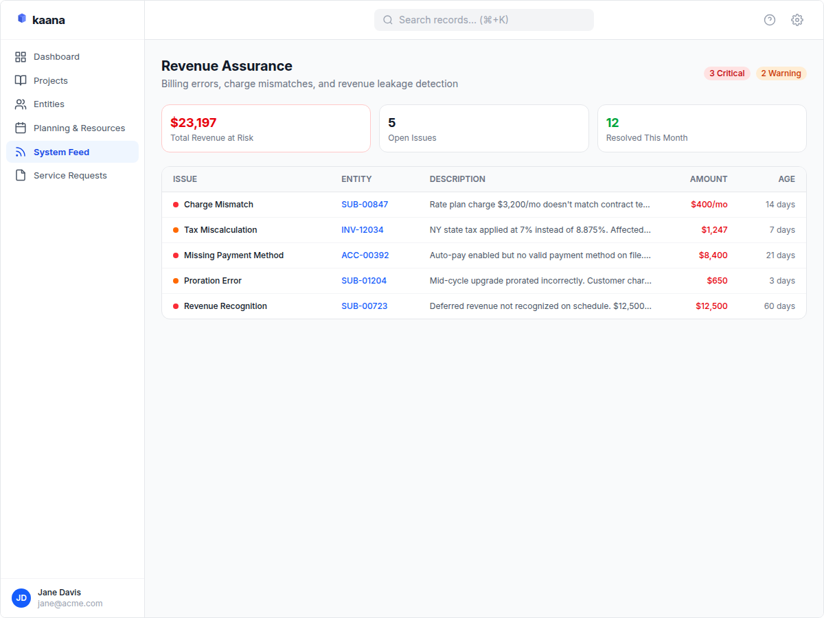Screen dimensions: 824x618
Task: Open invoice INV-12034
Action: coord(363,229)
